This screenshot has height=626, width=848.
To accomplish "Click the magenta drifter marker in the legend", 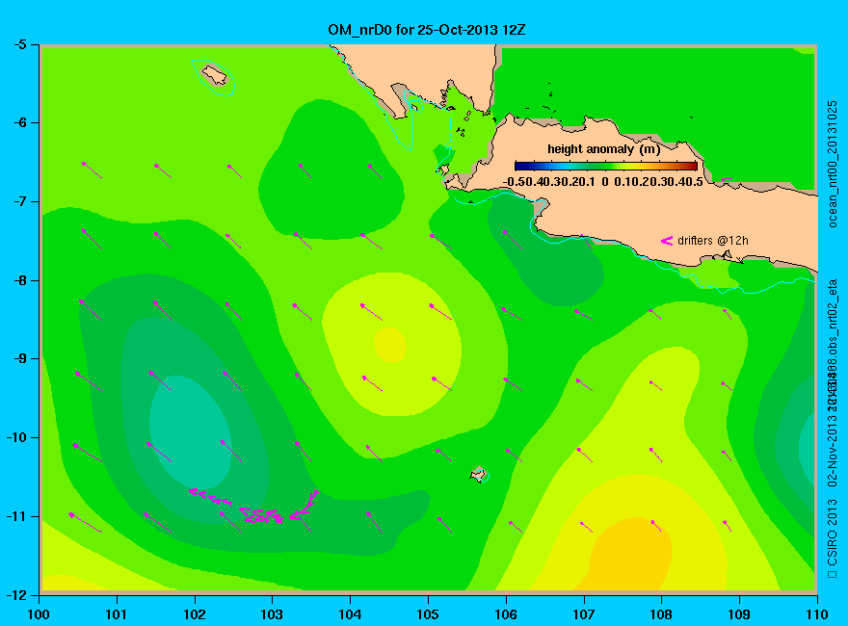I will 666,241.
